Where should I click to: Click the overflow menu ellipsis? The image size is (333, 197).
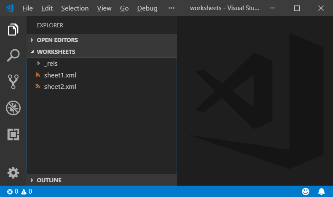click(171, 8)
